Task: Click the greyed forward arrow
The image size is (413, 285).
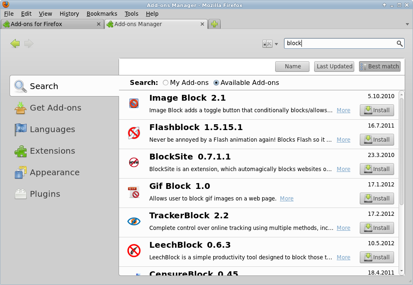Action: pyautogui.click(x=29, y=43)
